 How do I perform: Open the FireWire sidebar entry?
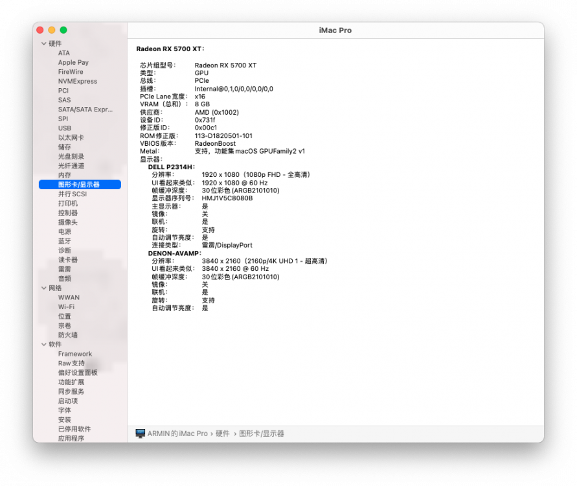[71, 72]
